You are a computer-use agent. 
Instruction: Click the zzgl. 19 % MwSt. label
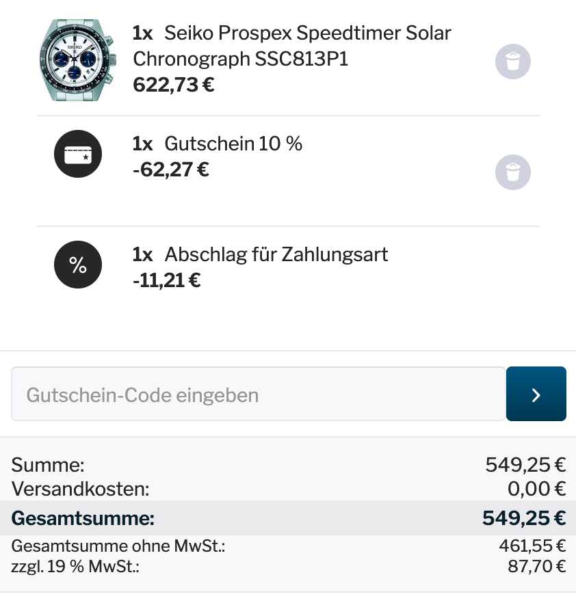tap(75, 567)
